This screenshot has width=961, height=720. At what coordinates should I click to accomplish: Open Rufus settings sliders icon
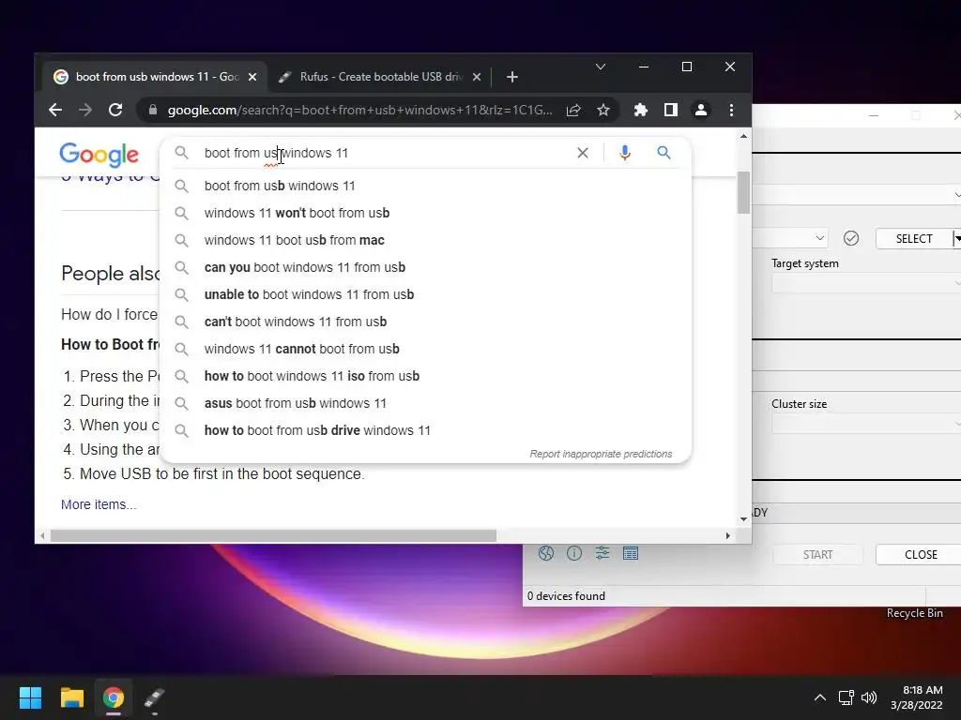pos(603,553)
